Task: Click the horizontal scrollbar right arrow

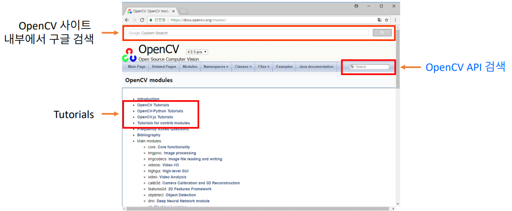Action: tap(393, 208)
